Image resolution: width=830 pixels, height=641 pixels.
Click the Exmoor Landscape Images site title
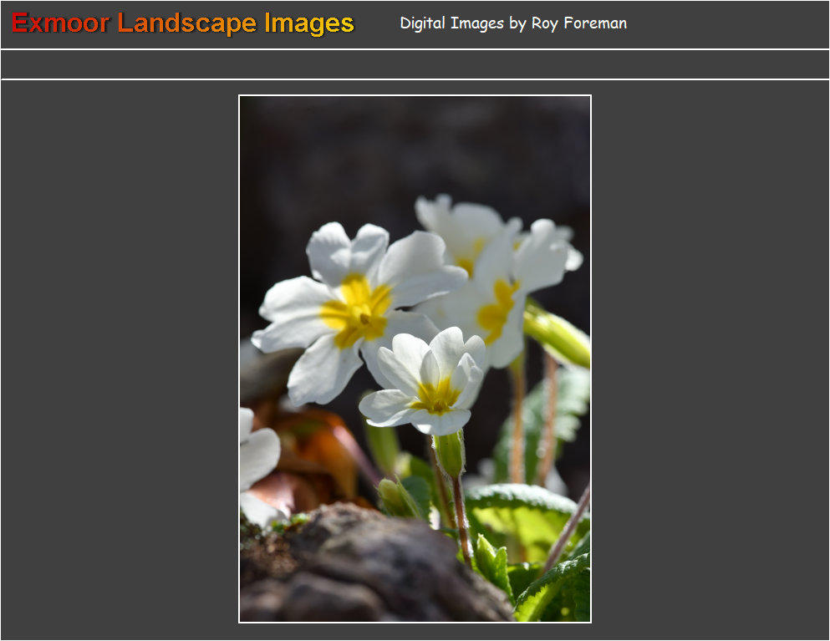pyautogui.click(x=183, y=23)
